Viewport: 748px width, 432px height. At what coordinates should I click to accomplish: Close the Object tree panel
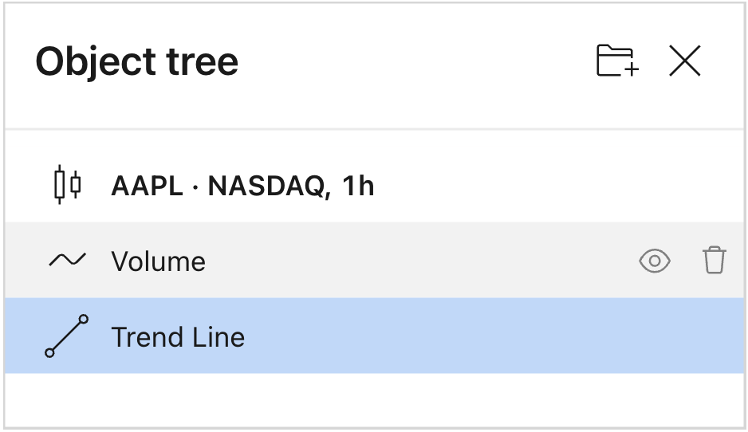pos(684,61)
